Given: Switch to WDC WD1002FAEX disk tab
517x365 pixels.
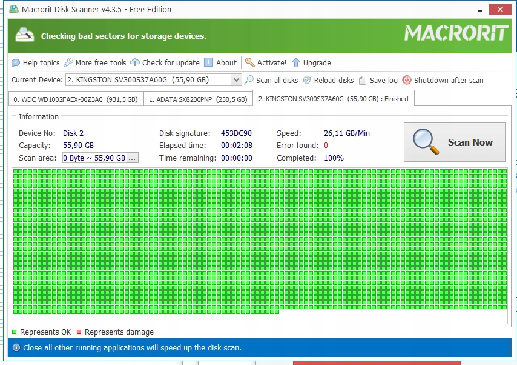Looking at the screenshot, I should tap(76, 99).
